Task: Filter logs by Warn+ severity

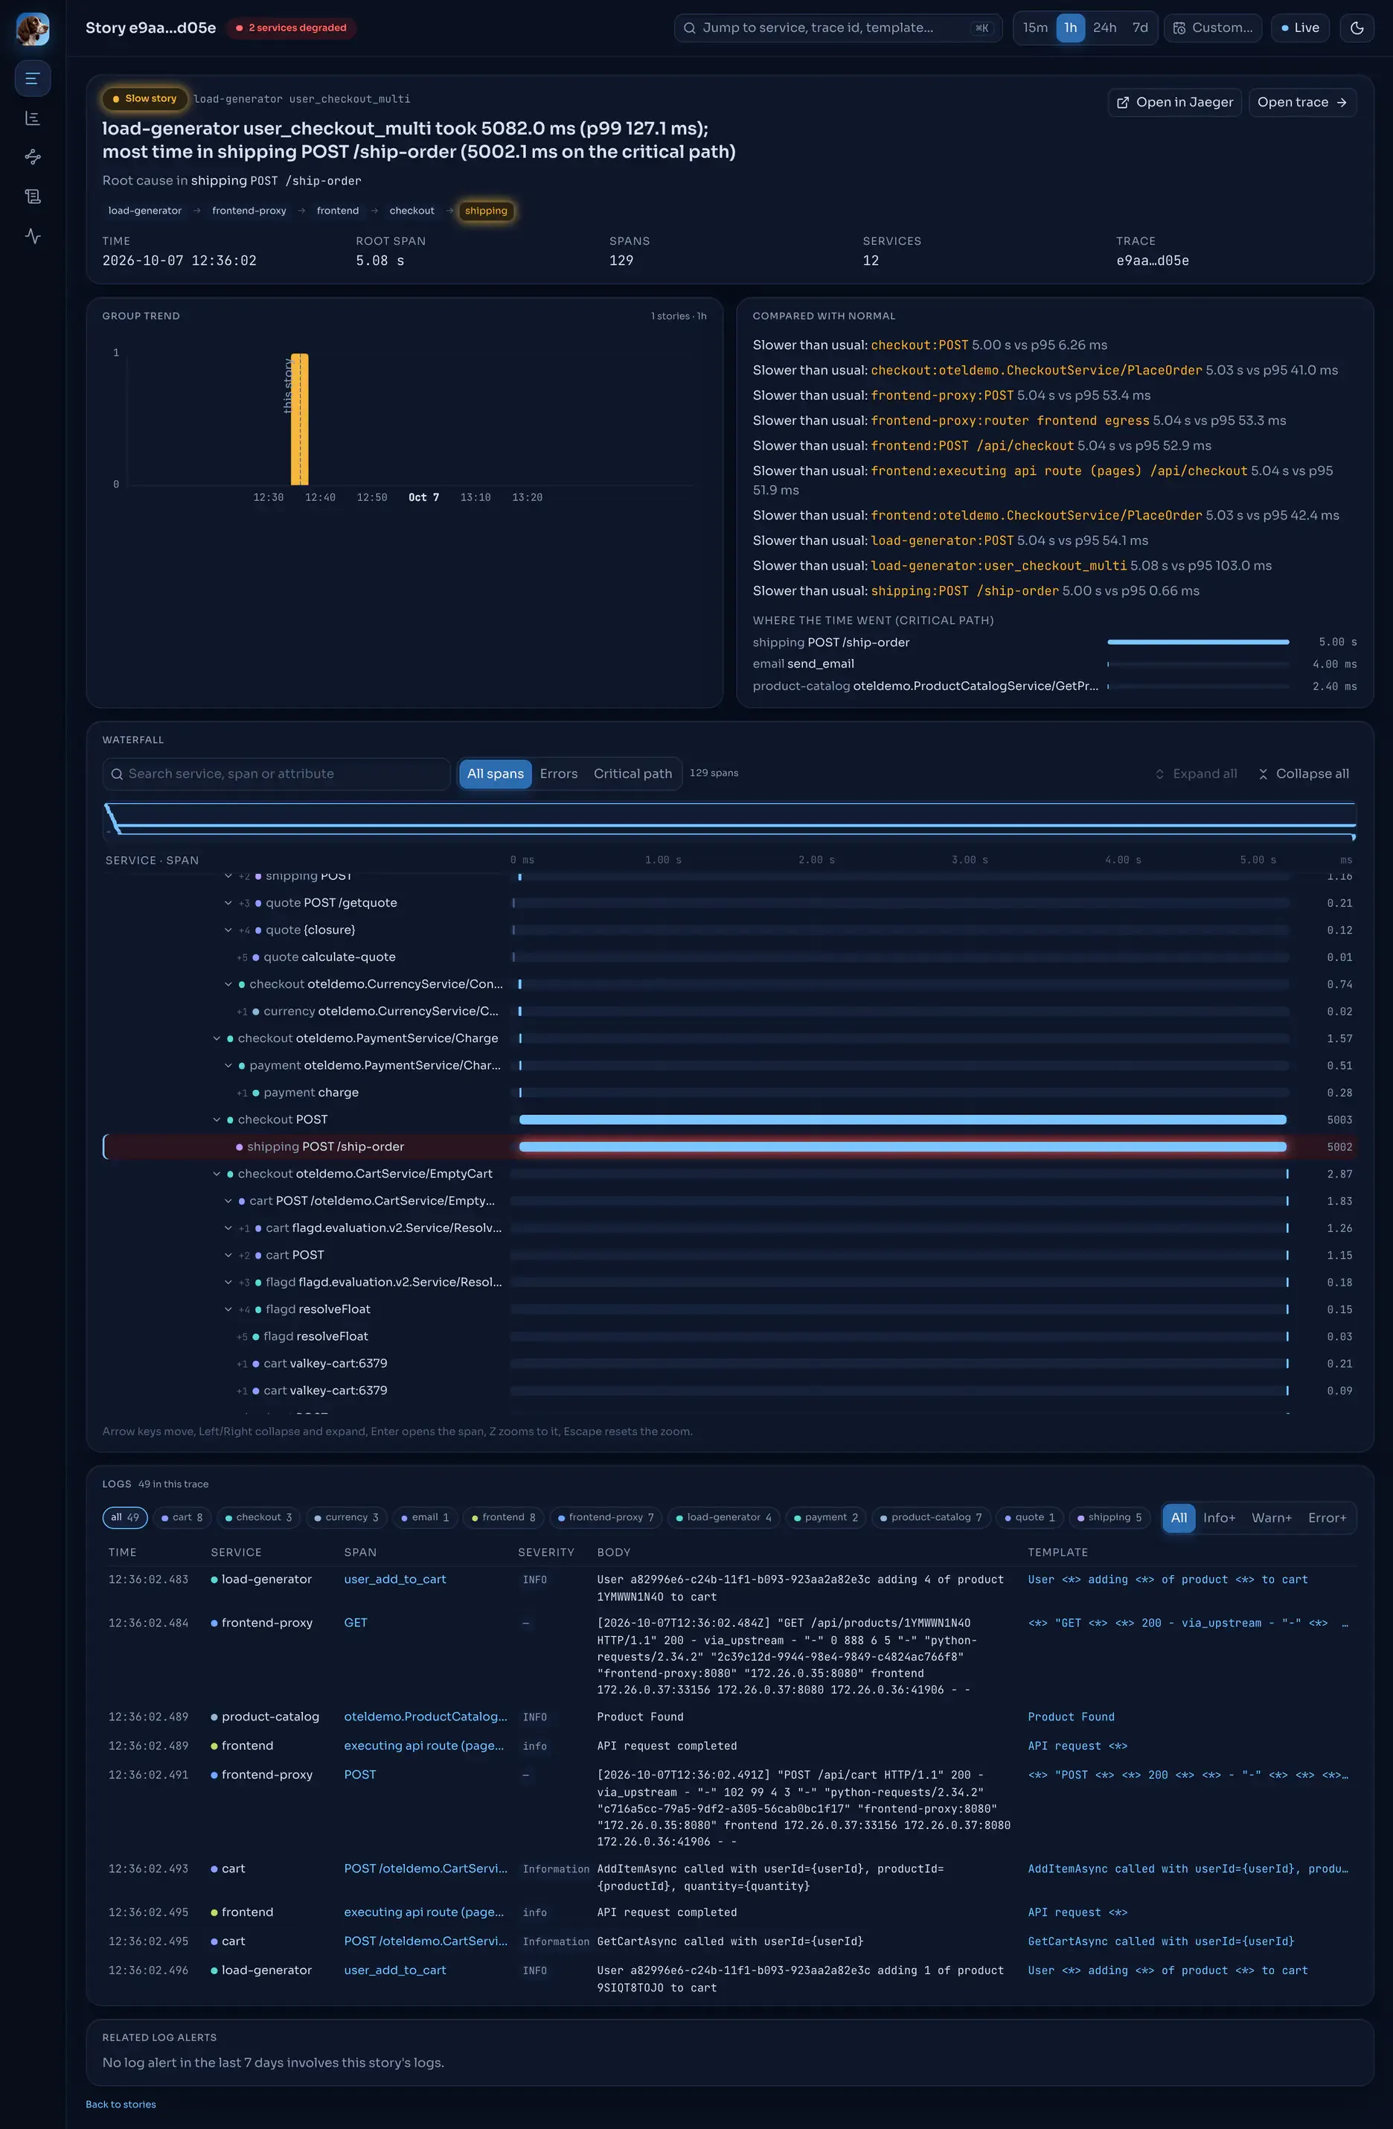Action: point(1272,1518)
